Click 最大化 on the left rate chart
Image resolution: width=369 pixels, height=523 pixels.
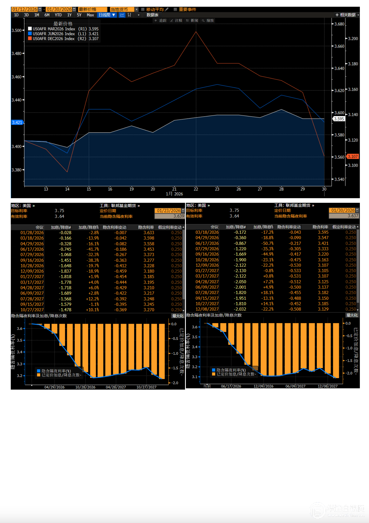tap(178, 316)
